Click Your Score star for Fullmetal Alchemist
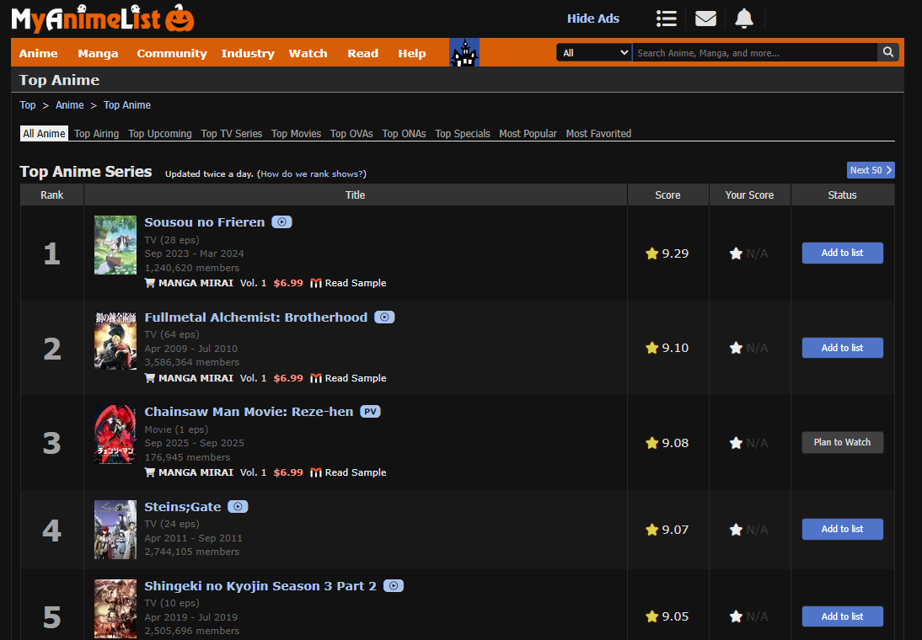Screen dimensions: 922x640 pyautogui.click(x=736, y=348)
